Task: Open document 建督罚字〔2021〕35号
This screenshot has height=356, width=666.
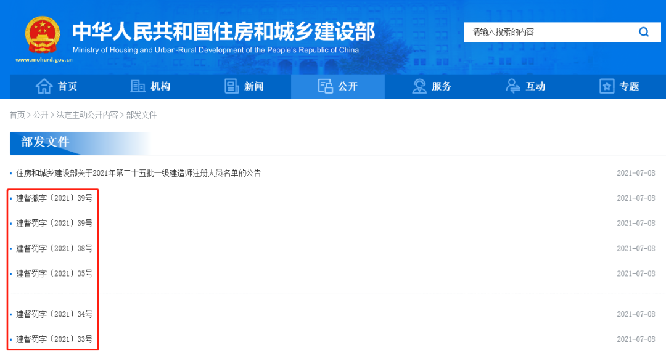Action: 54,273
